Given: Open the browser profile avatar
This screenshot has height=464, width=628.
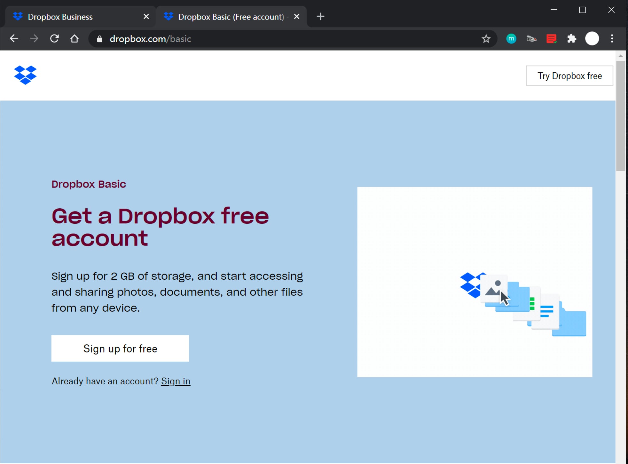Looking at the screenshot, I should pos(592,38).
